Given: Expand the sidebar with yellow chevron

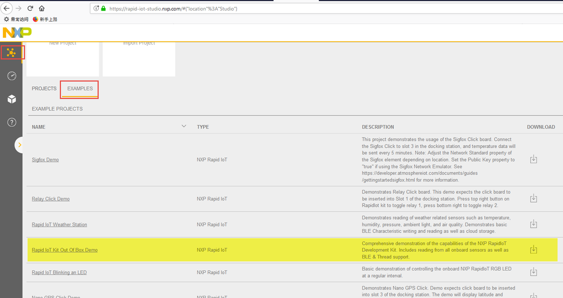Looking at the screenshot, I should coord(19,145).
